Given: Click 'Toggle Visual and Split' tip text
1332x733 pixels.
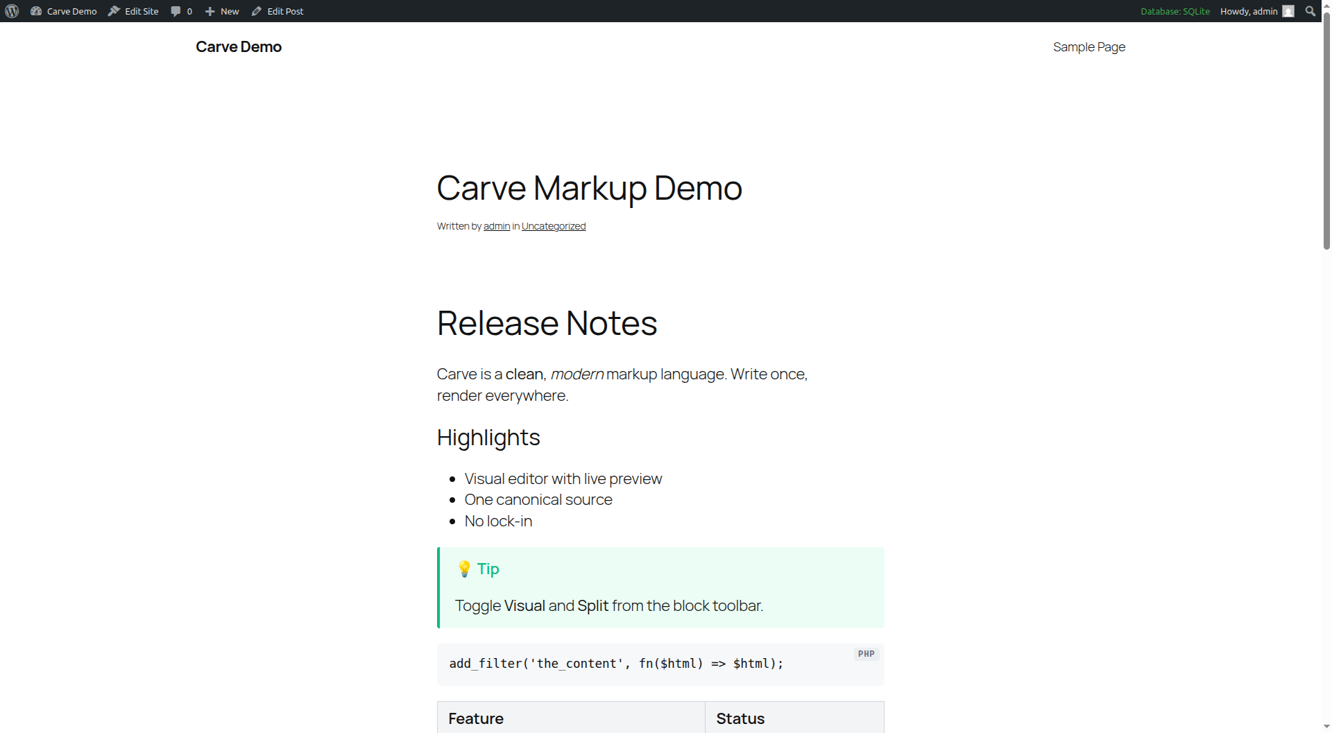Looking at the screenshot, I should point(609,605).
